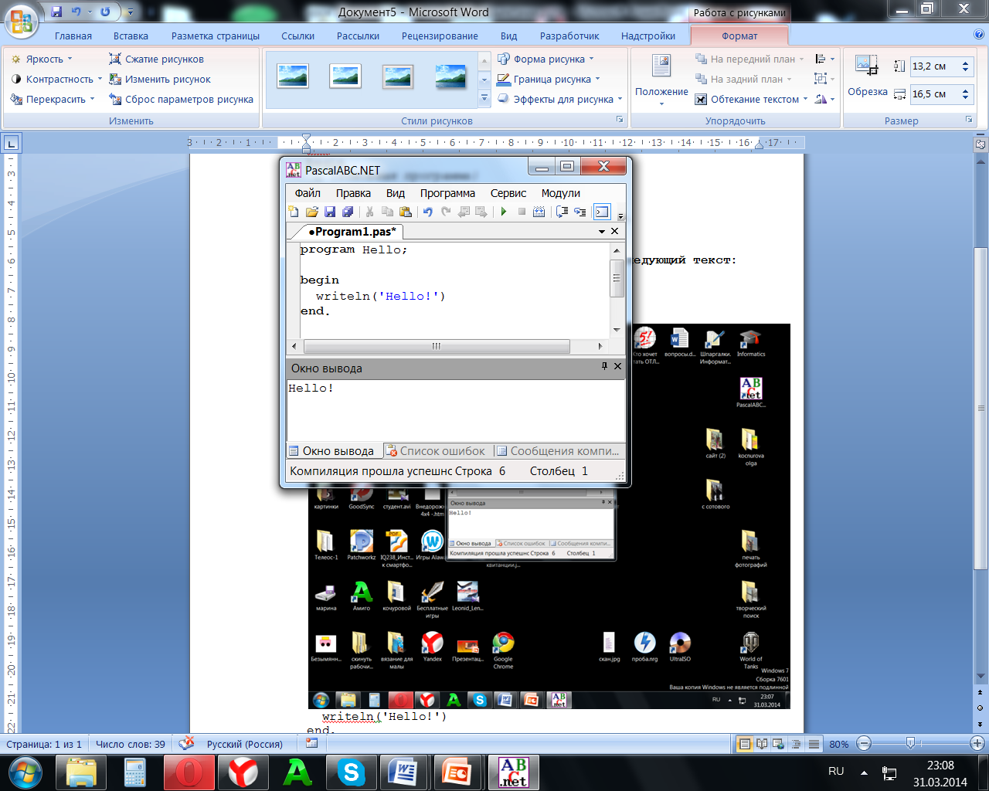Expand picture styles gallery more arrow
Screen dimensions: 989x791
pyautogui.click(x=484, y=99)
